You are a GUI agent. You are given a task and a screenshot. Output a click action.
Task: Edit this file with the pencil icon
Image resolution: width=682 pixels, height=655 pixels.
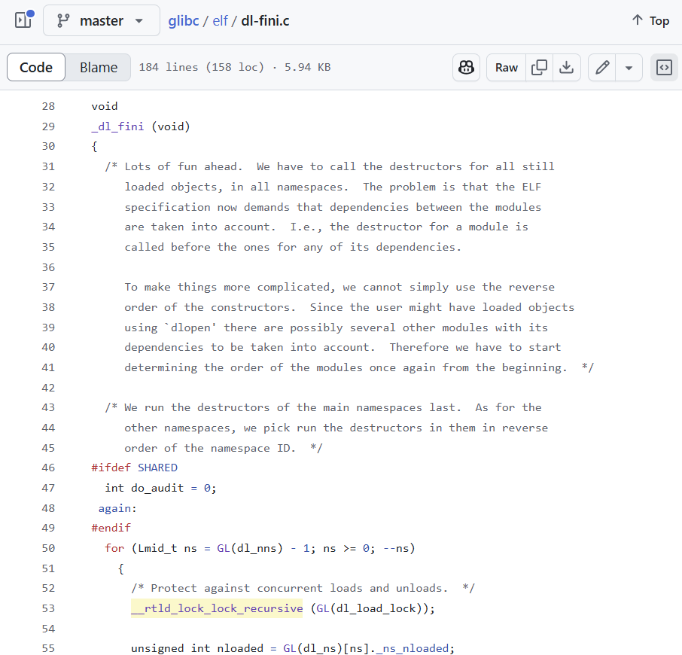pos(602,68)
